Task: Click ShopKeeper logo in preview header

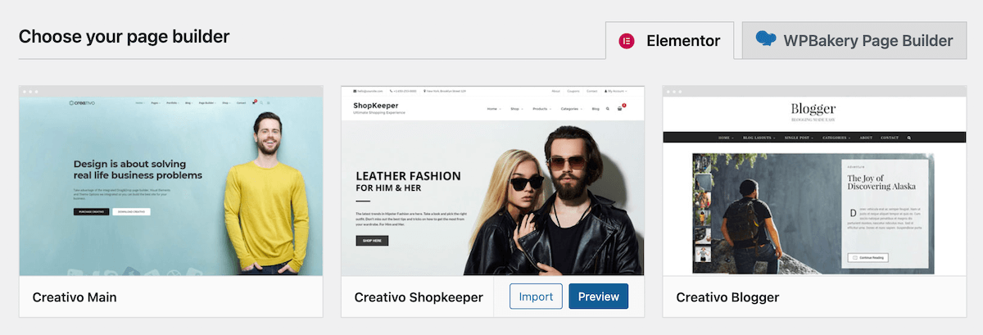Action: (x=374, y=108)
